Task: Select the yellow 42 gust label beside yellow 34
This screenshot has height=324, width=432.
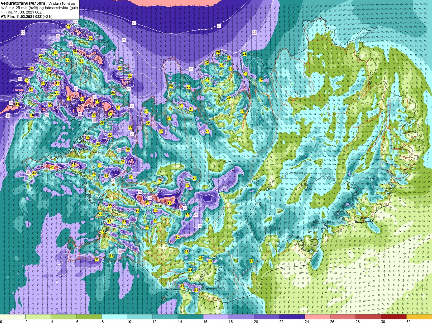Action: [52, 167]
